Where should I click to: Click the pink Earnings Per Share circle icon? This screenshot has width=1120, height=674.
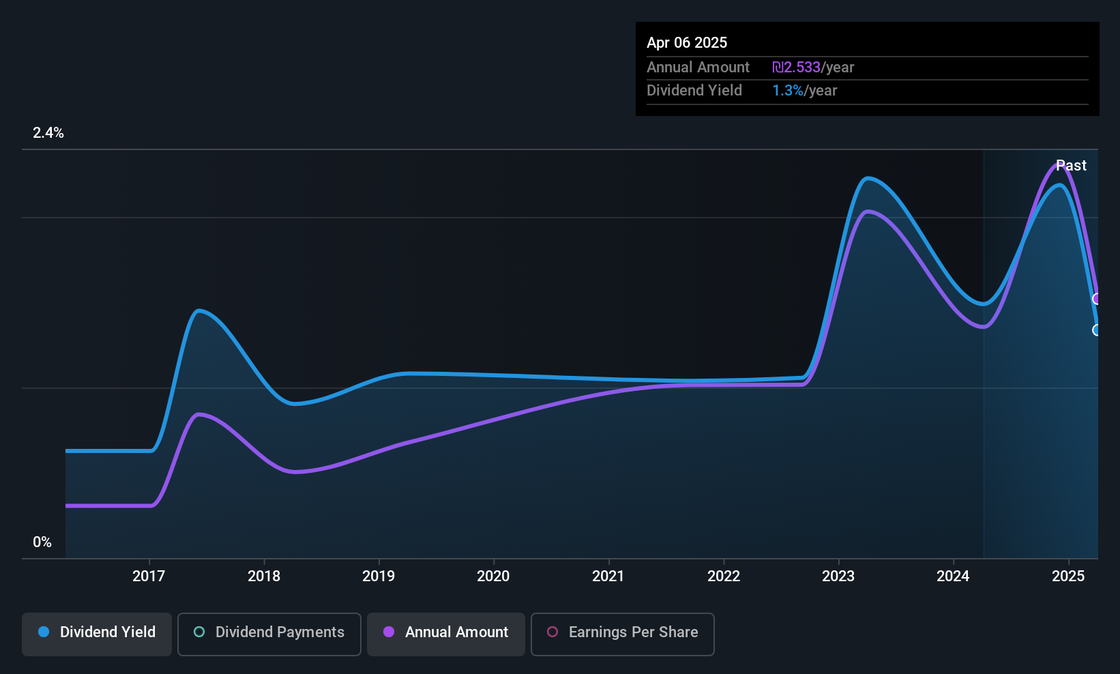tap(552, 632)
